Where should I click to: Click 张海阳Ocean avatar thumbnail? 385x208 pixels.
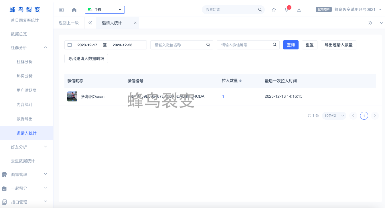click(72, 97)
